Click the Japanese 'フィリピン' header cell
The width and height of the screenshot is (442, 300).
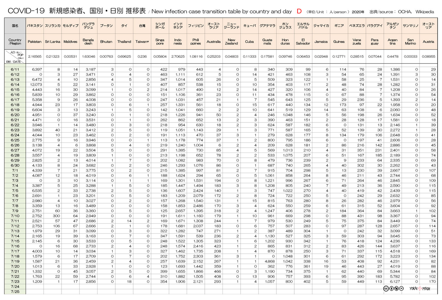[x=196, y=26]
